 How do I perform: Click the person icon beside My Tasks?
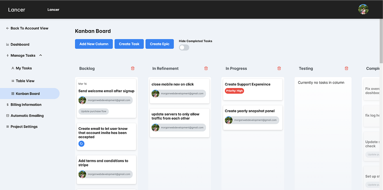tap(13, 68)
